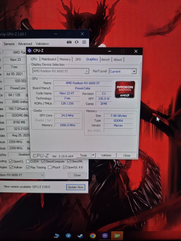Select the Graphics tab in CPU-Z
This screenshot has width=181, height=241.
(x=92, y=59)
